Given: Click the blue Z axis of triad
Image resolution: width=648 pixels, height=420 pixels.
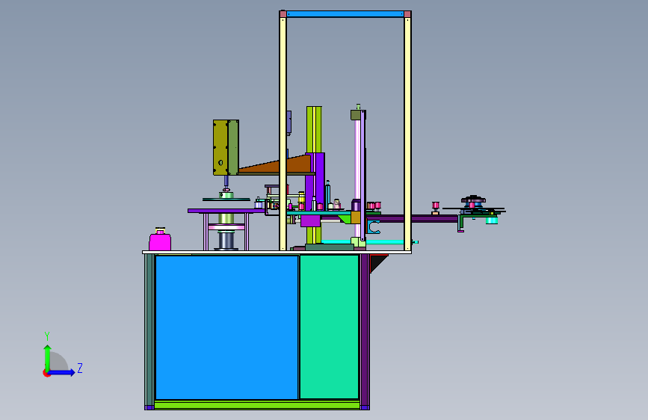Looking at the screenshot, I should (61, 372).
